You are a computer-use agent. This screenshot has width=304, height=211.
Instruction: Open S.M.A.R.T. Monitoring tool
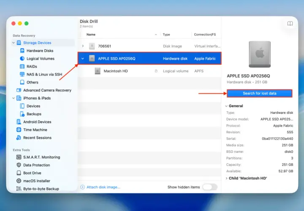pos(42,157)
